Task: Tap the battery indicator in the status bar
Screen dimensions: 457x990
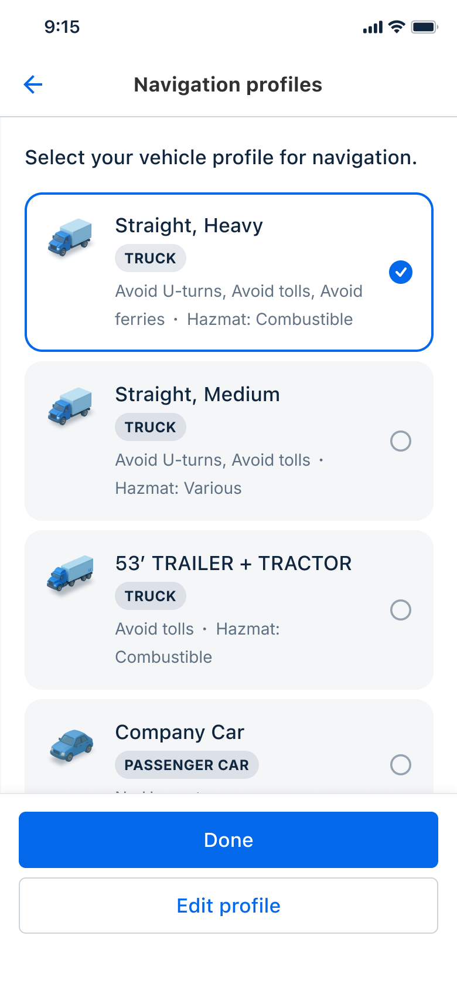Action: [x=423, y=26]
